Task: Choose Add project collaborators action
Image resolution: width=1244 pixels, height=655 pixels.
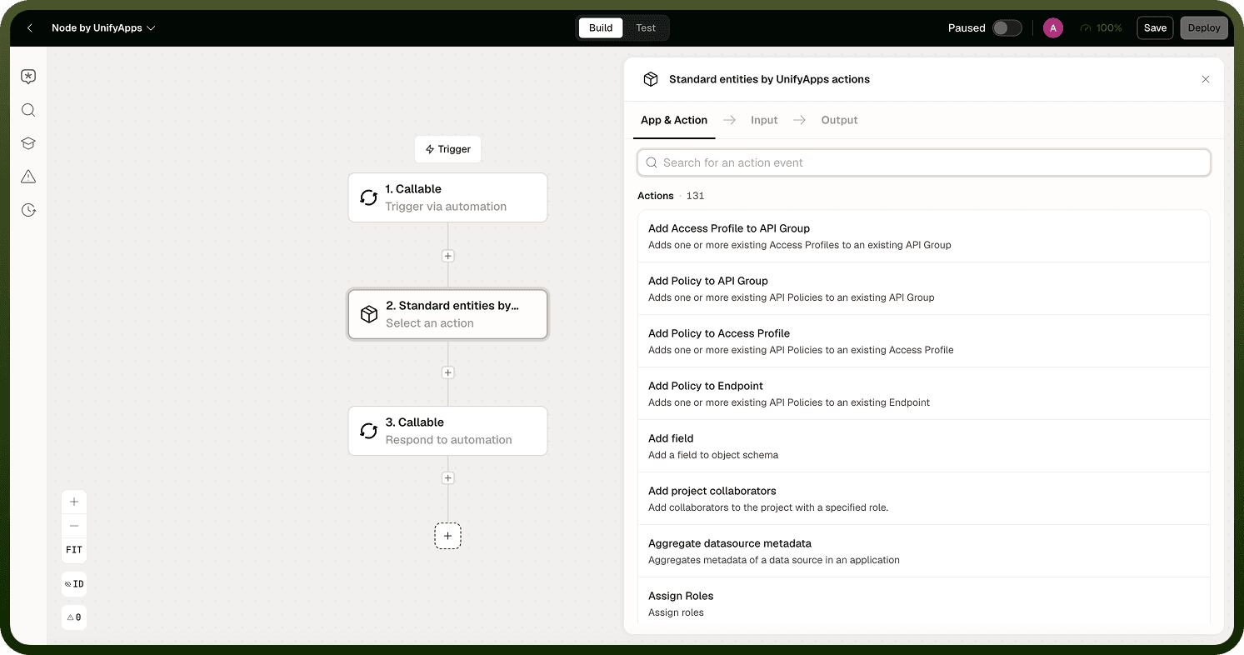Action: tap(924, 499)
